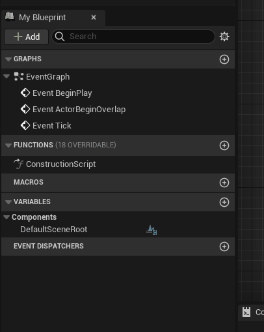The image size is (264, 332).
Task: Open My Blueprint view options gear
Action: coord(224,37)
